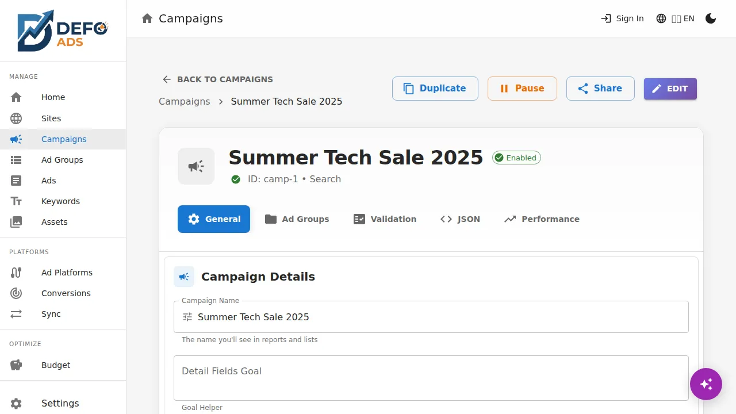Click the Settings gear sidebar icon
Viewport: 736px width, 414px height.
(16, 403)
